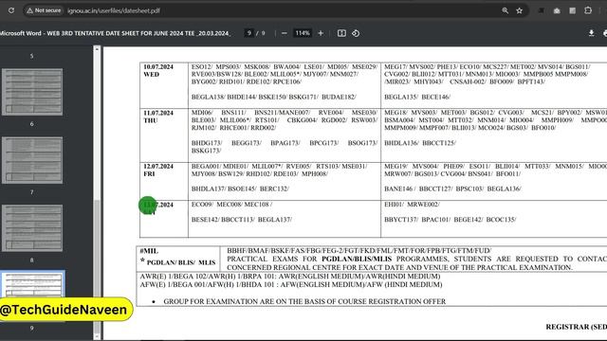This screenshot has height=341, width=607.
Task: Click course code 'BSKG173' in the table
Action: point(206,151)
